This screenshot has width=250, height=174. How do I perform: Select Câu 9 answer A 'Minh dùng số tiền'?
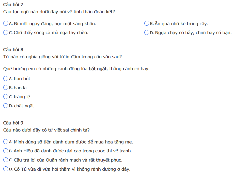(x=6, y=142)
